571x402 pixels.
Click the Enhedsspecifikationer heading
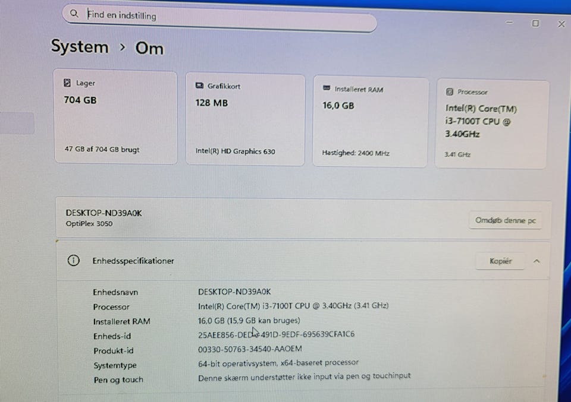(133, 261)
